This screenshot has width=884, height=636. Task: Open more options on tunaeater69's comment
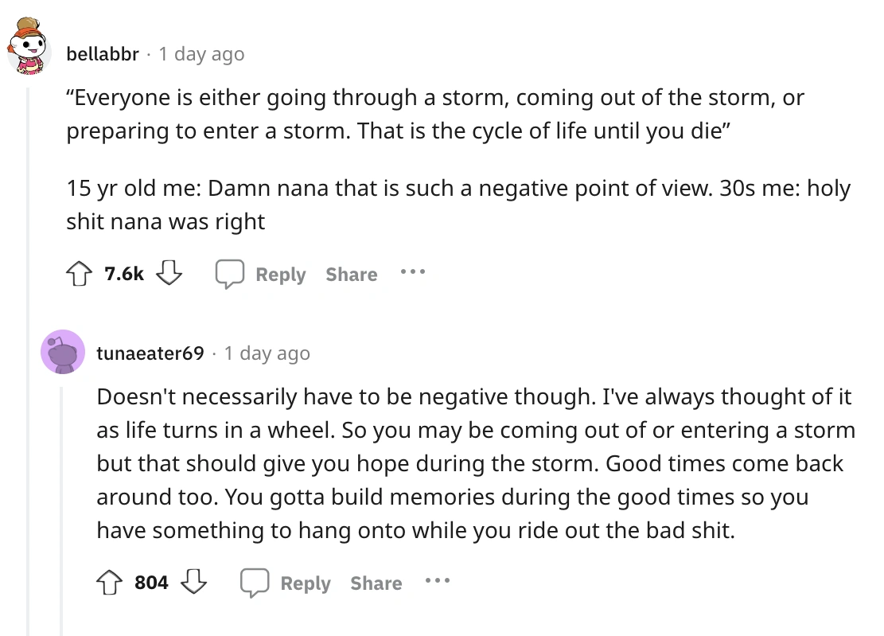[438, 581]
